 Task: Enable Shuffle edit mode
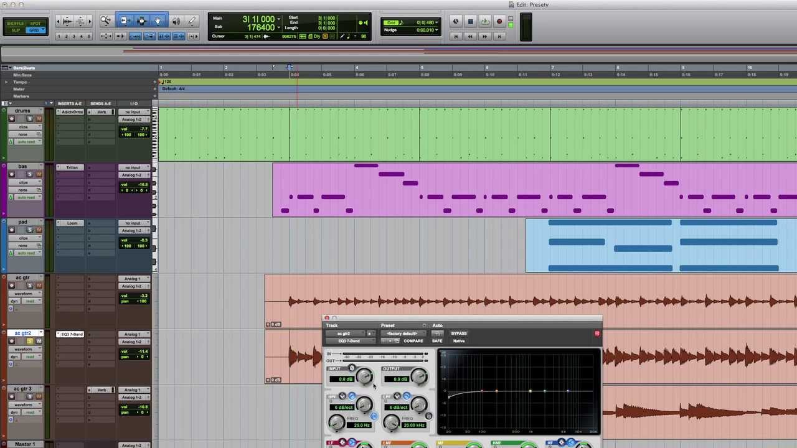pos(16,24)
